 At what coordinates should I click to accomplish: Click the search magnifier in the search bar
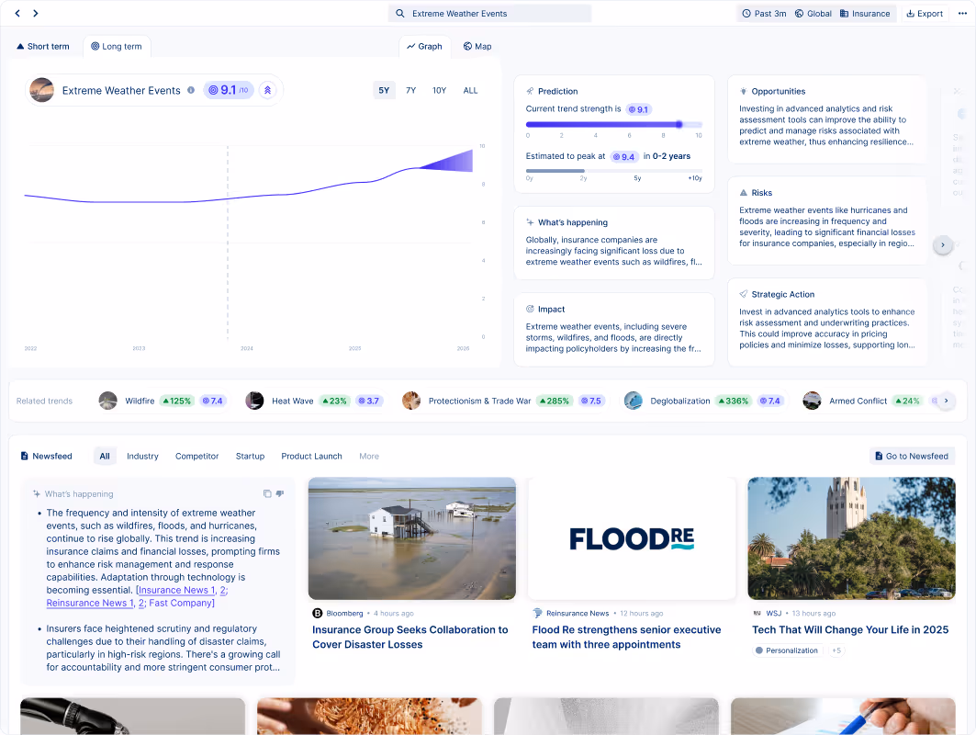tap(399, 13)
